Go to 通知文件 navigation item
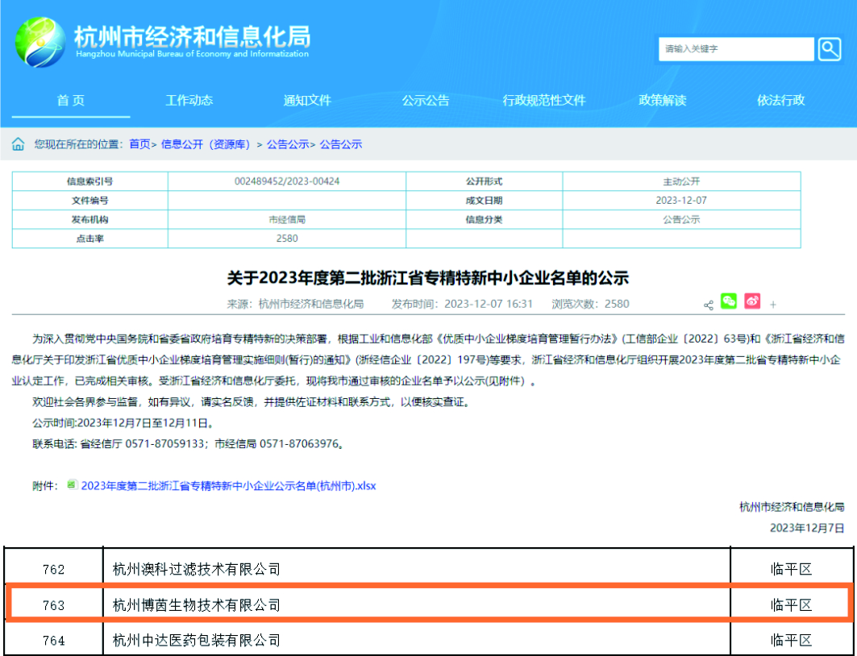Screen dimensions: 857x656 [x=307, y=101]
